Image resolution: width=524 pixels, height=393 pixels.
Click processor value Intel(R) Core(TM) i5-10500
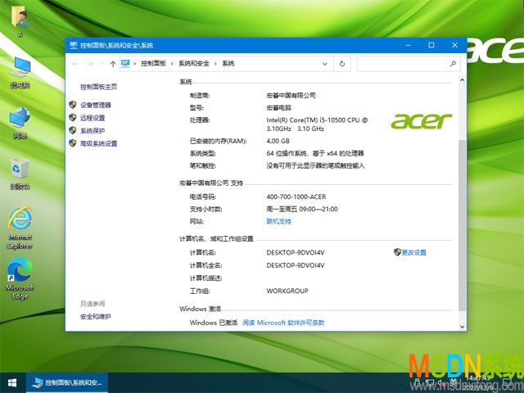[317, 124]
